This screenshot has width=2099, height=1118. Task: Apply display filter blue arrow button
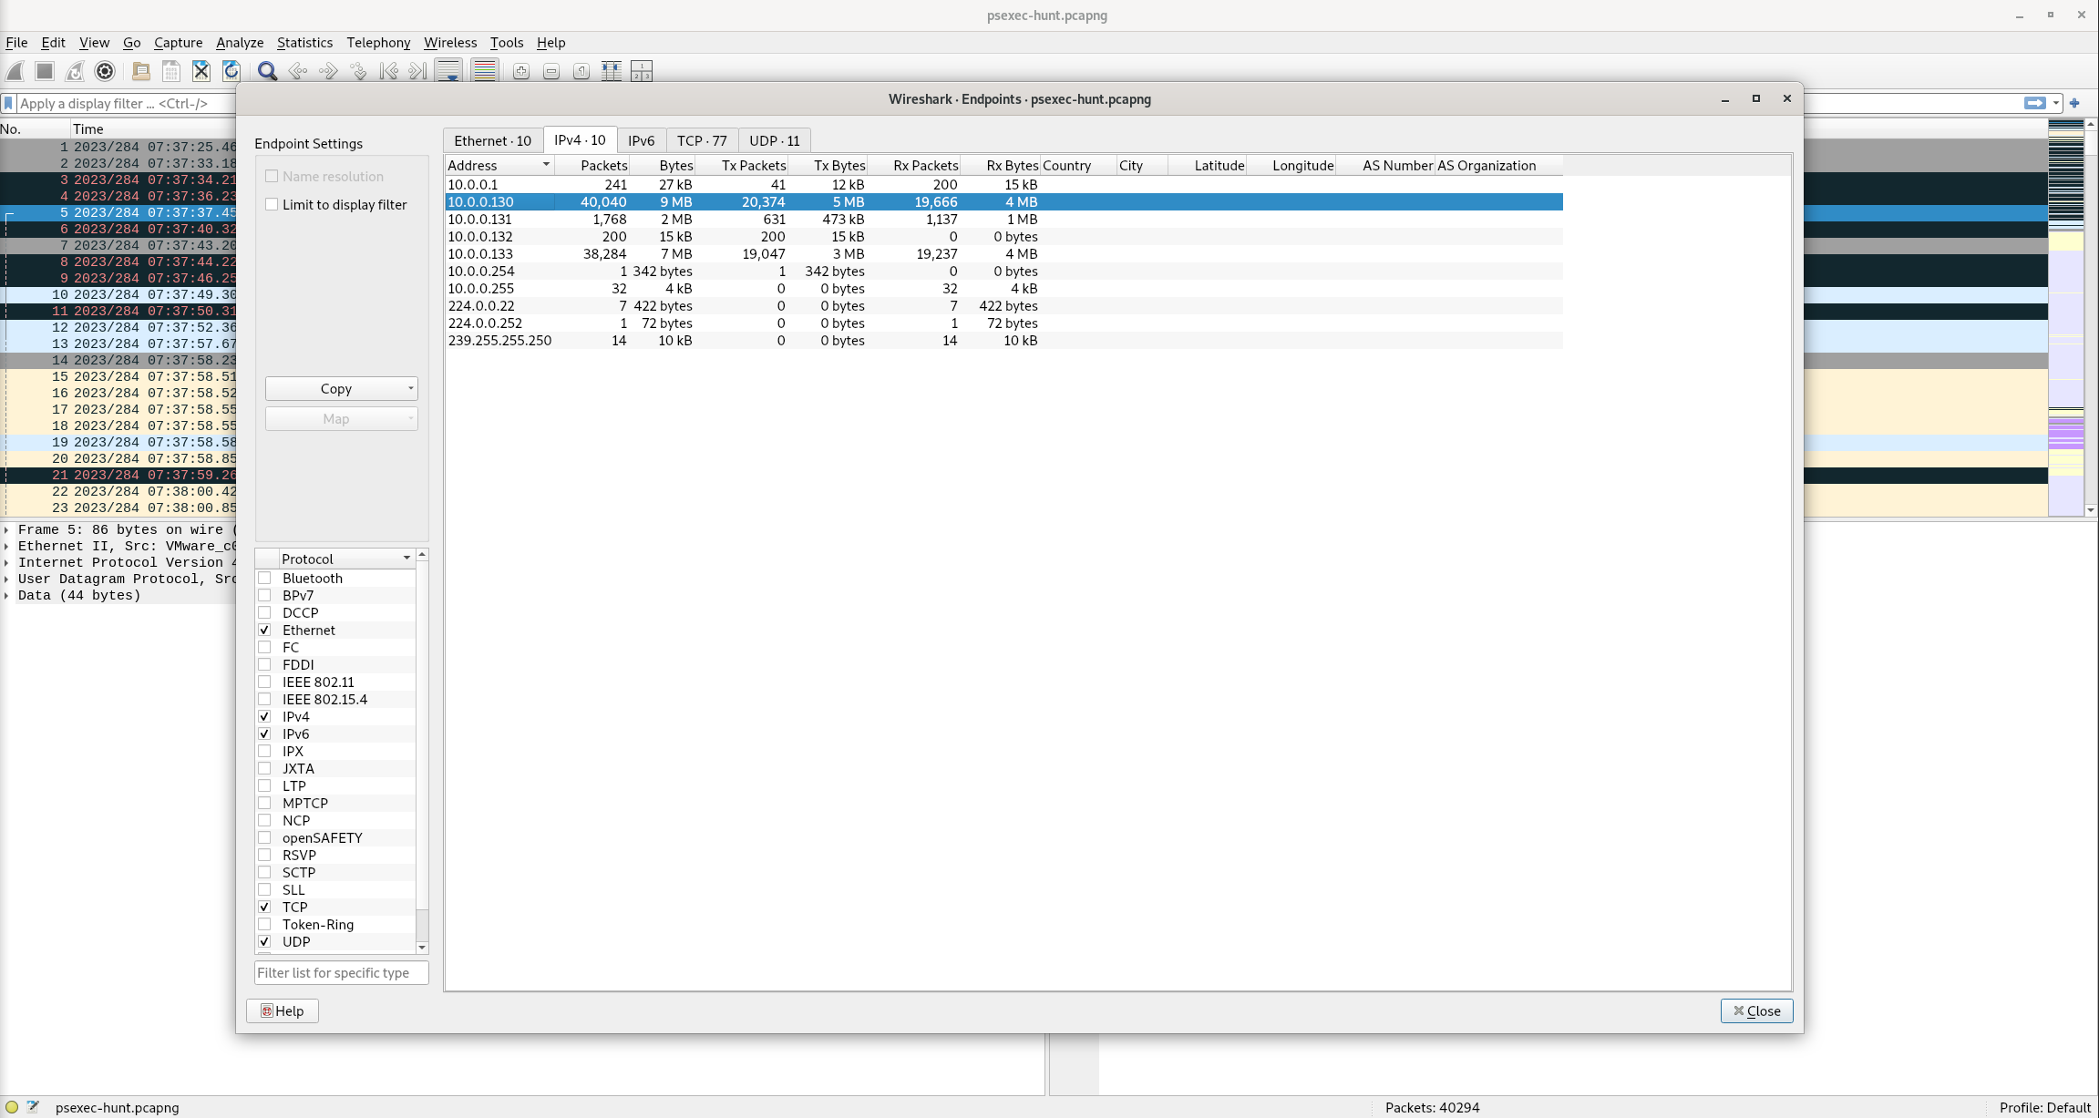(2034, 103)
